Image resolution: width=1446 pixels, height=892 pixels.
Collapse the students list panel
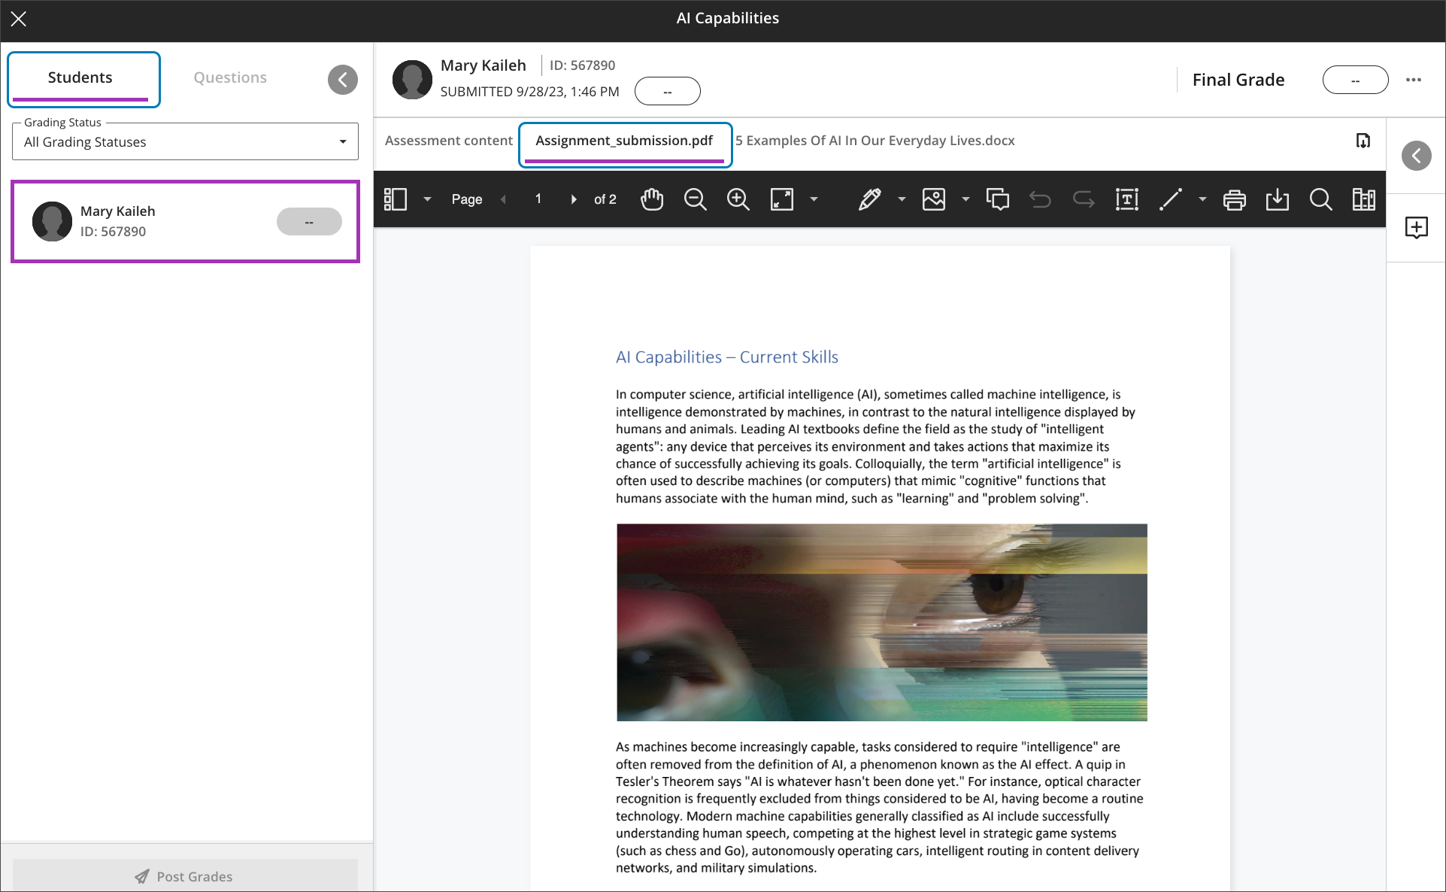point(343,80)
